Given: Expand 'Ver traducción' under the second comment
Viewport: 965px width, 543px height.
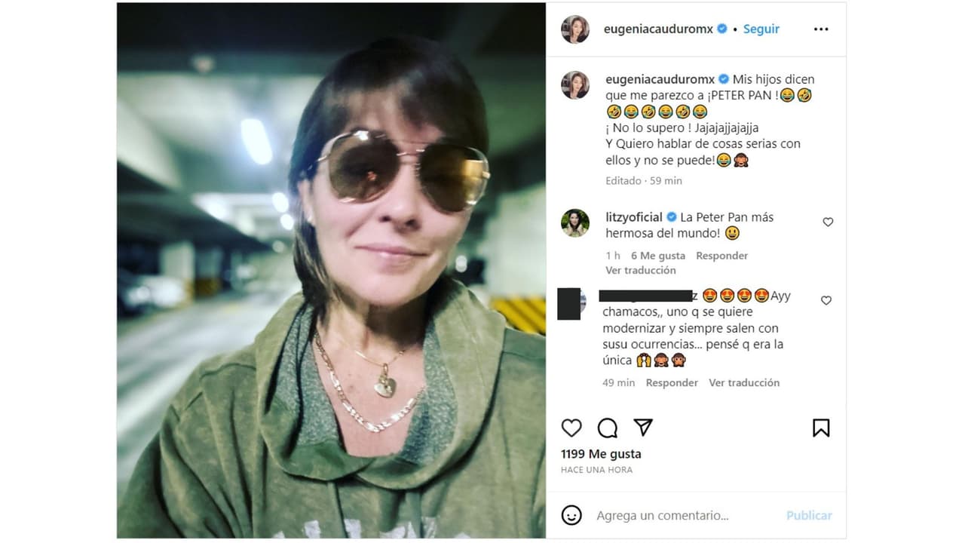Looking at the screenshot, I should [744, 382].
